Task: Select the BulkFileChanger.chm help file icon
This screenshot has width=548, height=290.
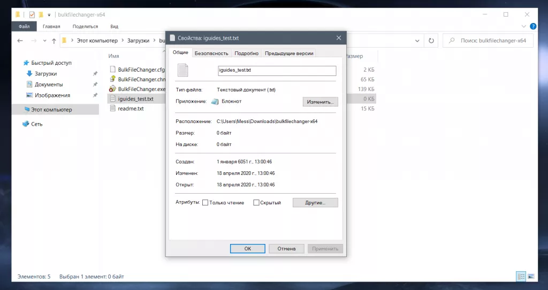Action: tap(112, 79)
